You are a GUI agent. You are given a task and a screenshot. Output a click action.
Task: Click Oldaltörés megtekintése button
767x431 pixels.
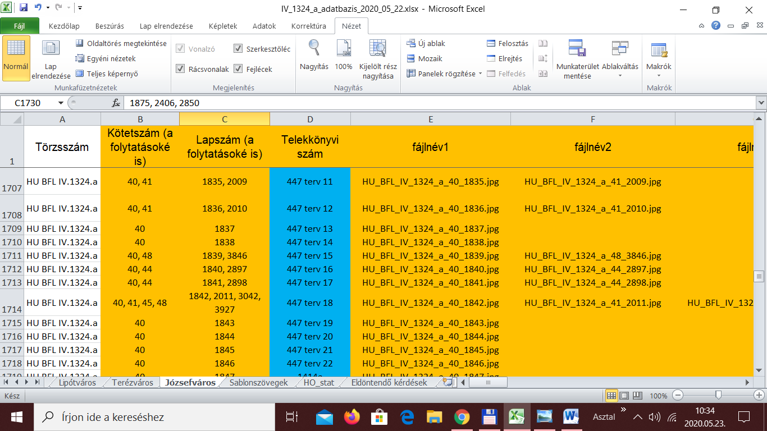(121, 43)
